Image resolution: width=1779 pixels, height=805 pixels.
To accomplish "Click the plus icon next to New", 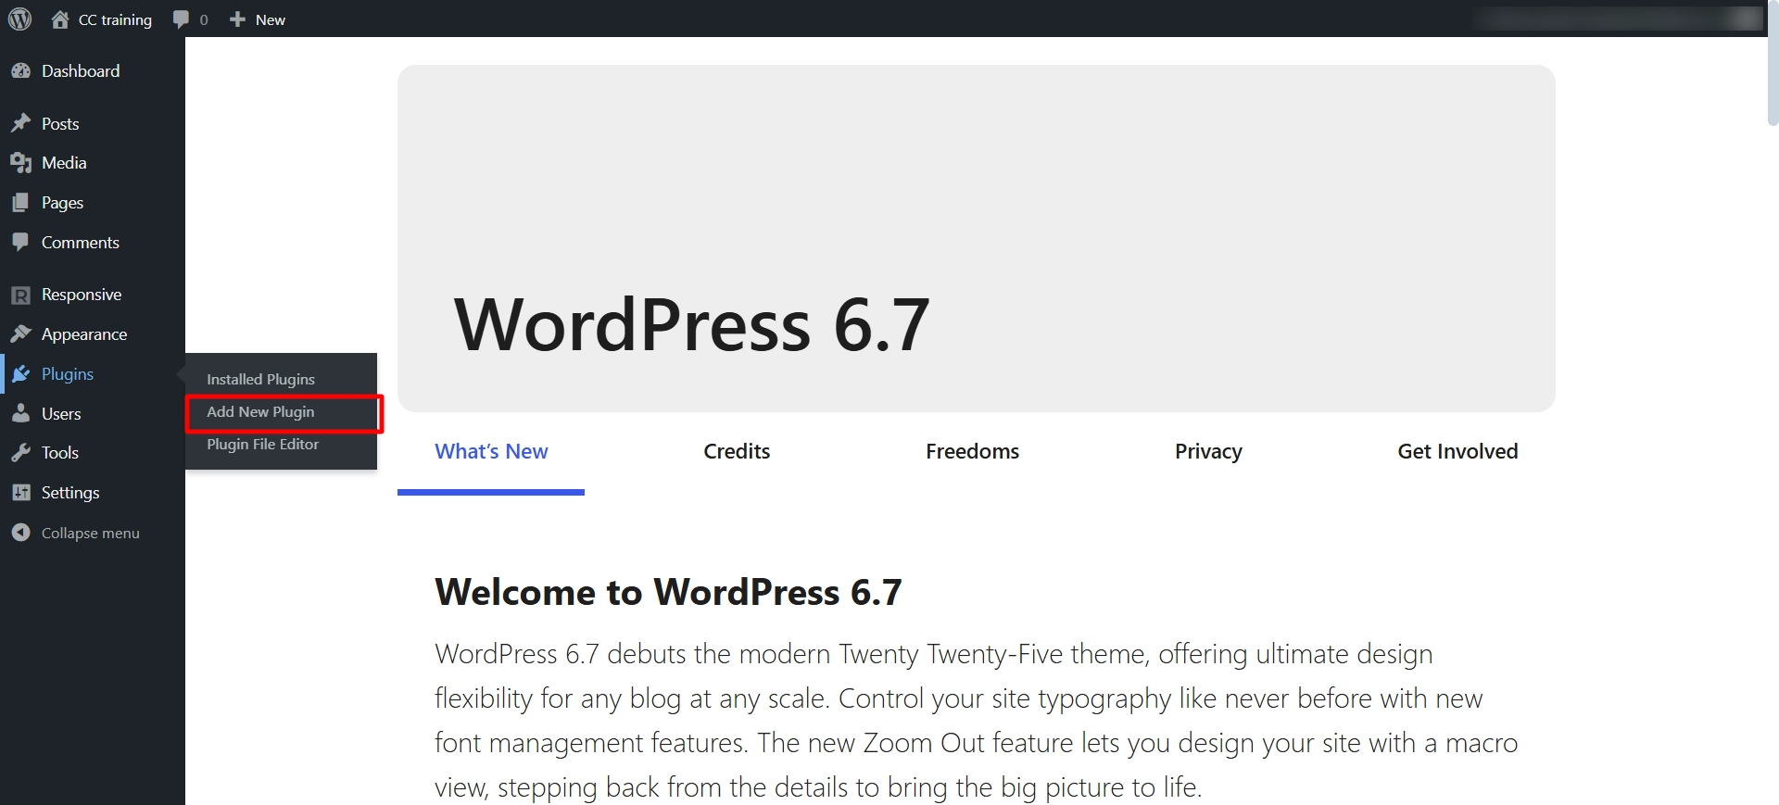I will (237, 19).
